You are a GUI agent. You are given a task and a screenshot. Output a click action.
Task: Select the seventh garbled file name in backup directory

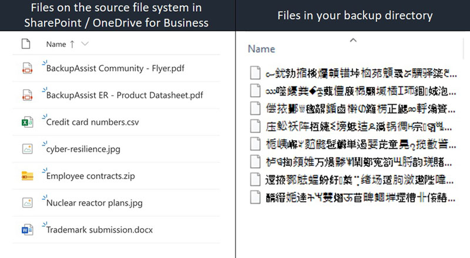pos(360,179)
